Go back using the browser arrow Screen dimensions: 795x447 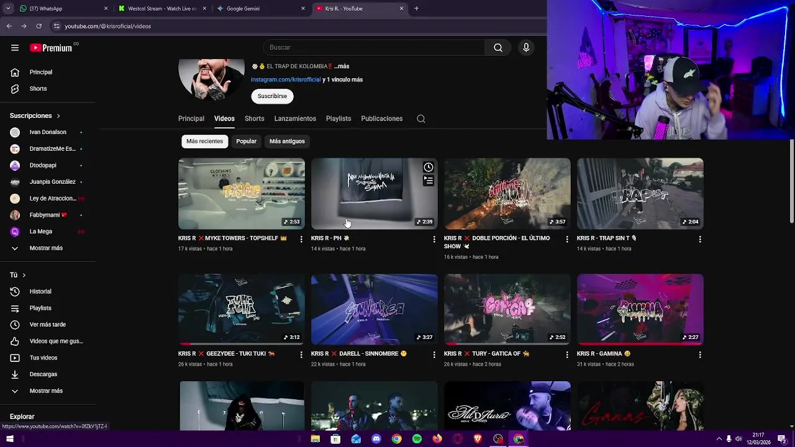[9, 26]
